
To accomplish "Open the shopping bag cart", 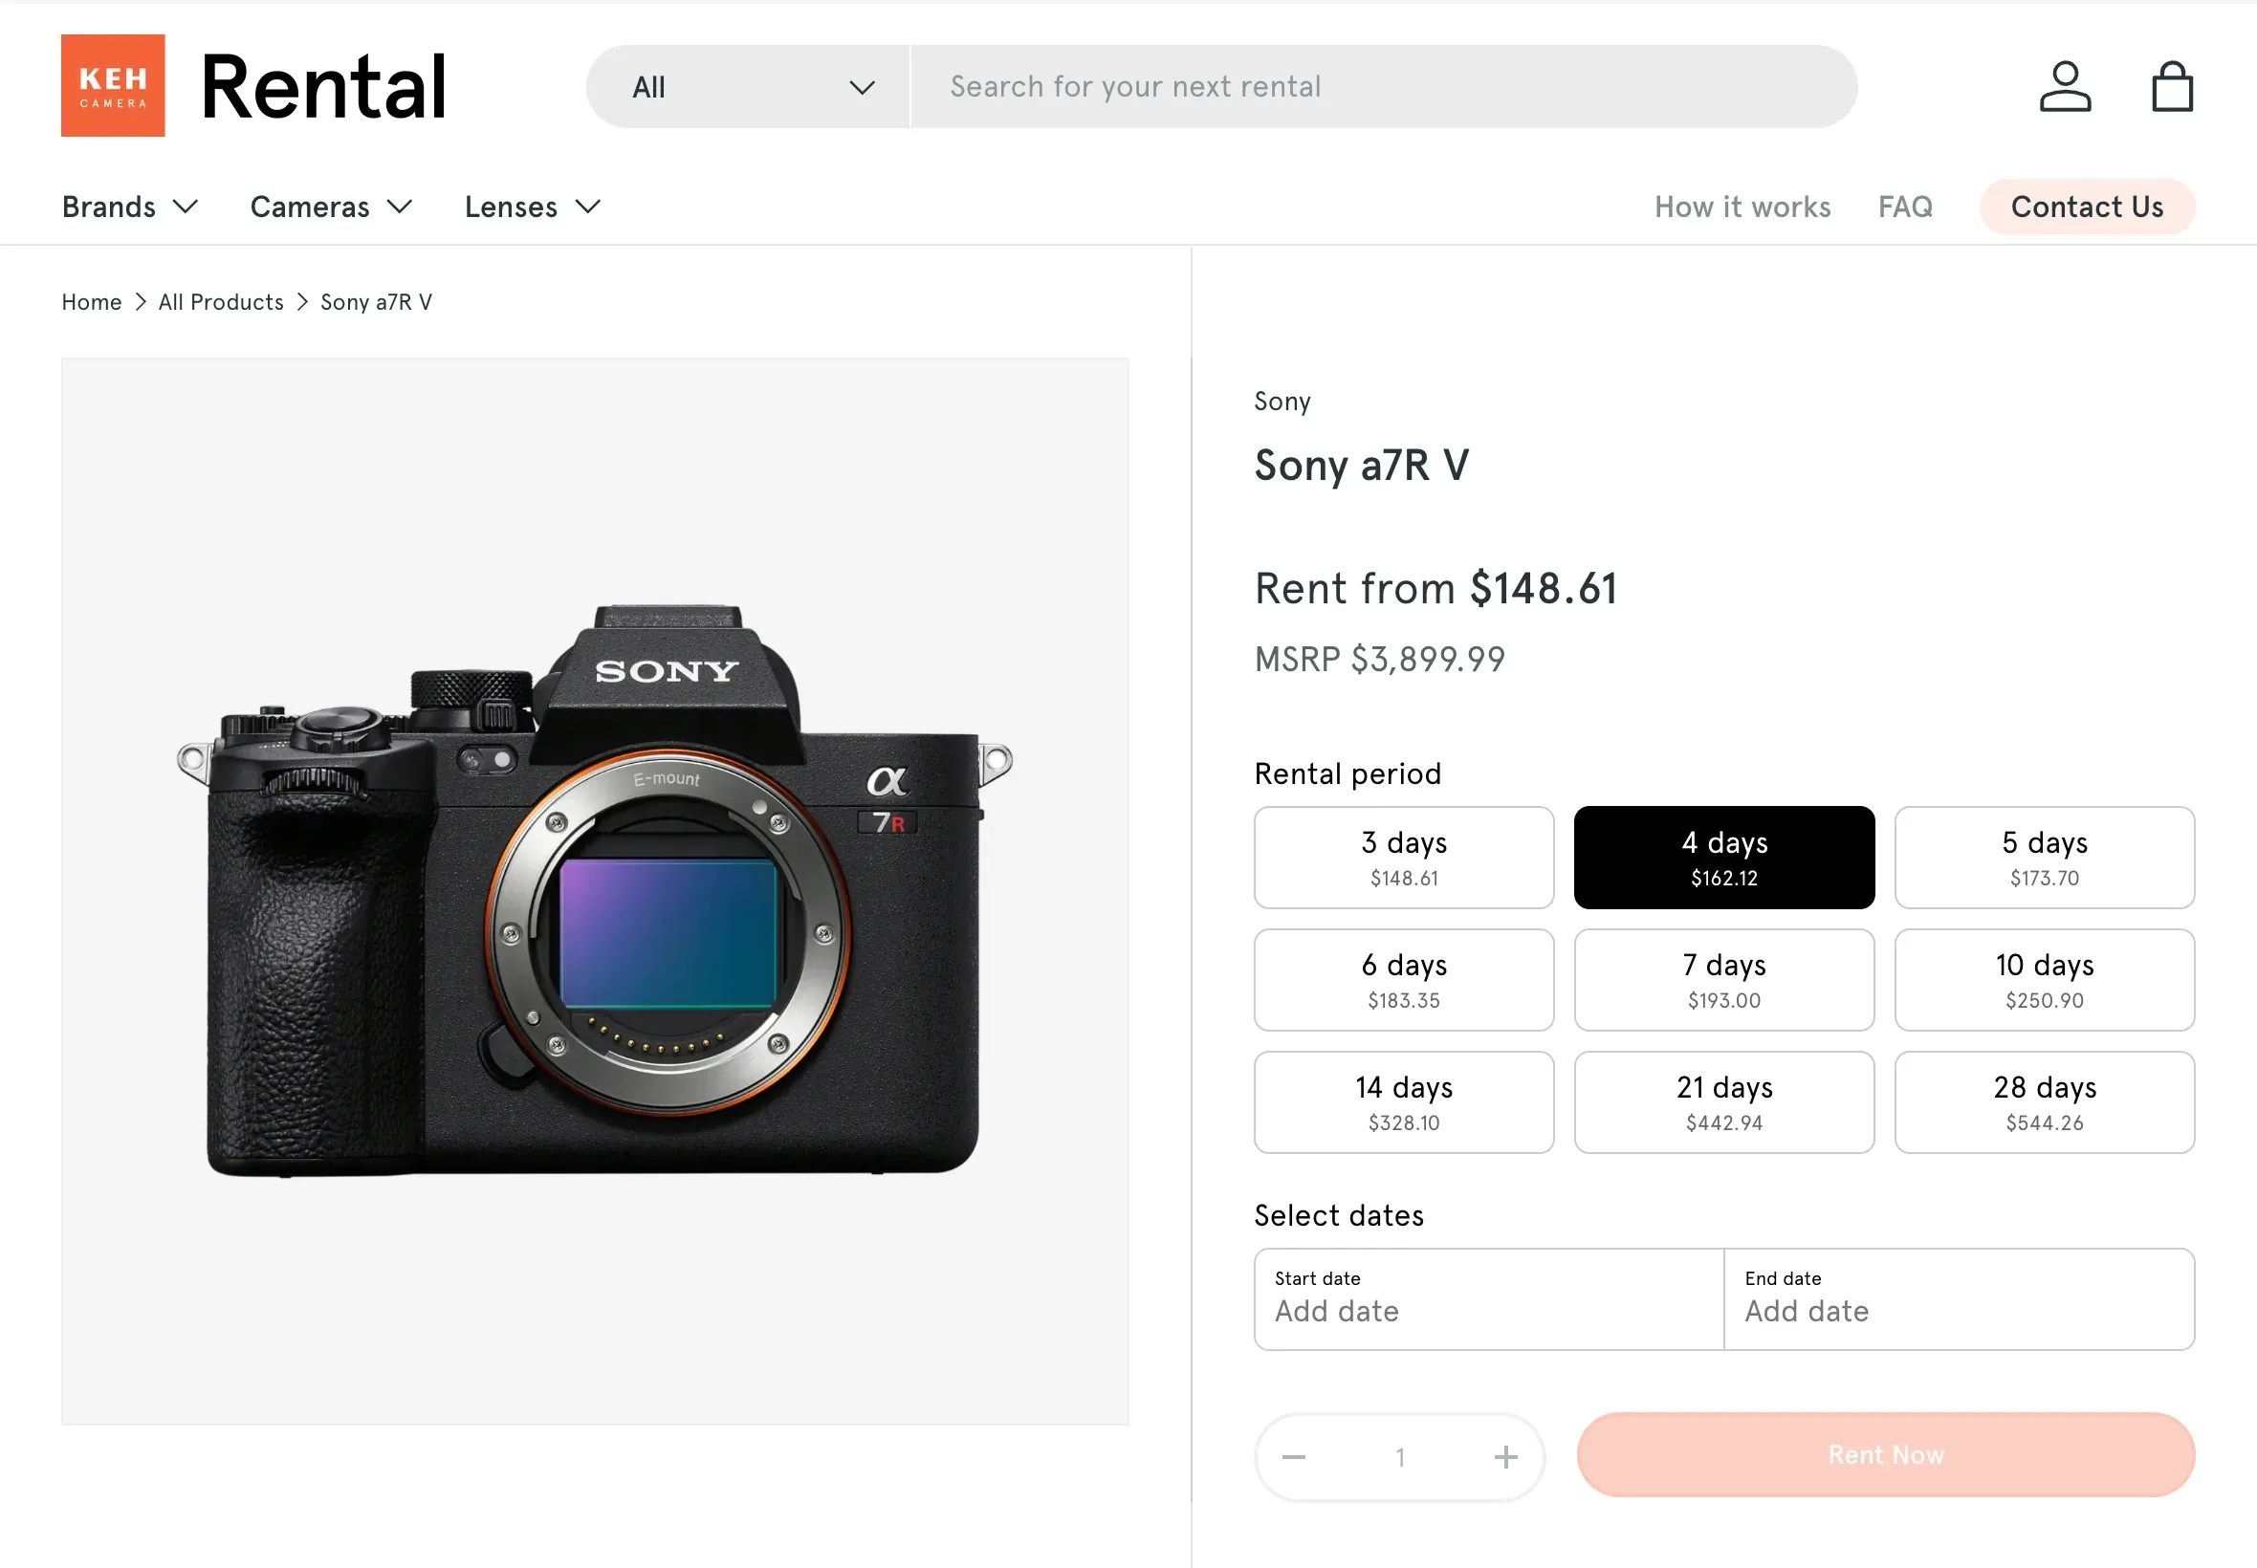I will click(2173, 85).
